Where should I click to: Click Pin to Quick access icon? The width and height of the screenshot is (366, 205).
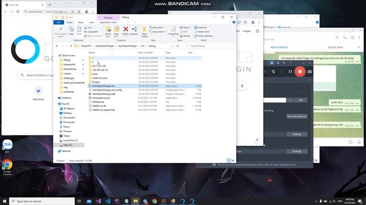tap(61, 30)
